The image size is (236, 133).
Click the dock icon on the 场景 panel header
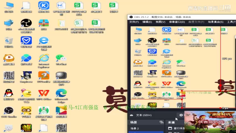pos(161,122)
